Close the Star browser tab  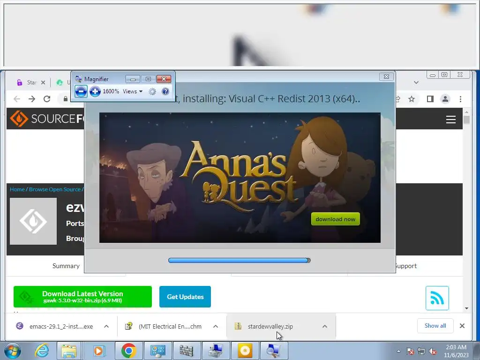point(43,82)
